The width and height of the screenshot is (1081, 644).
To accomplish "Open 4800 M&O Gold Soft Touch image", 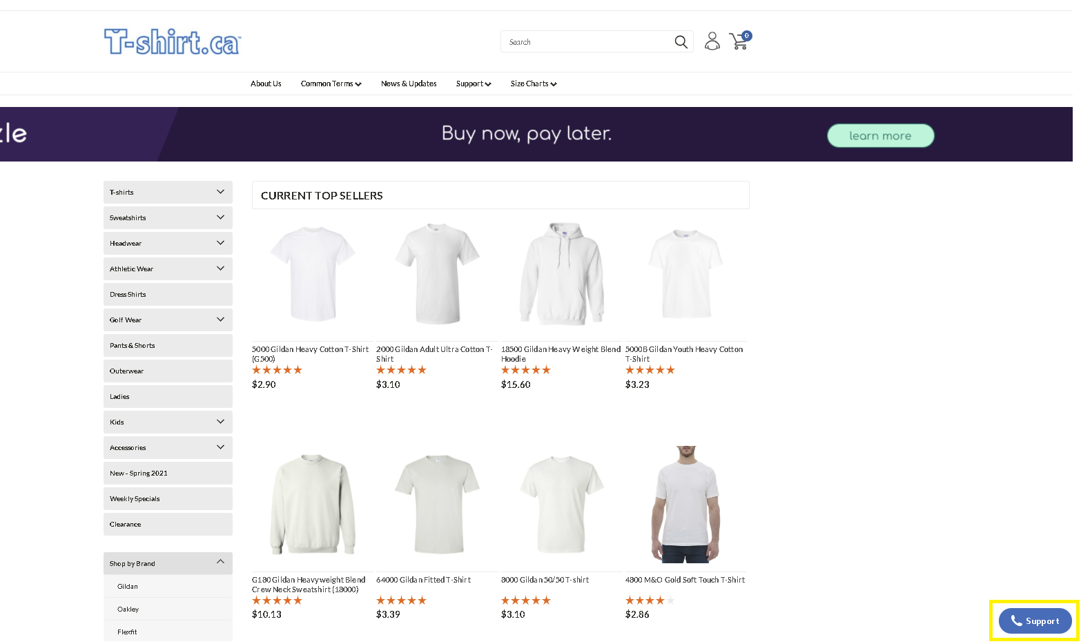I will (x=685, y=504).
